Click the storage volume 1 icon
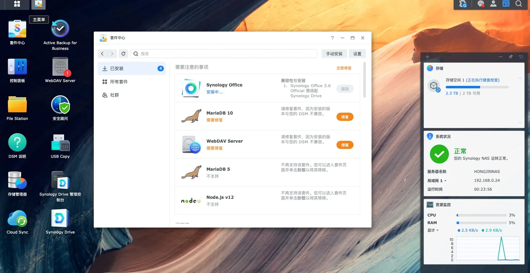This screenshot has width=530, height=273. tap(434, 86)
